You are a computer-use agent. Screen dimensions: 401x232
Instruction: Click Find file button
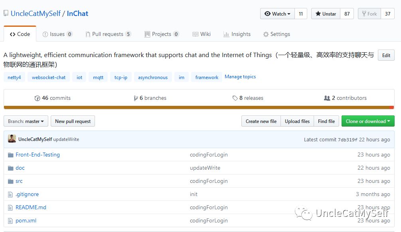(326, 121)
